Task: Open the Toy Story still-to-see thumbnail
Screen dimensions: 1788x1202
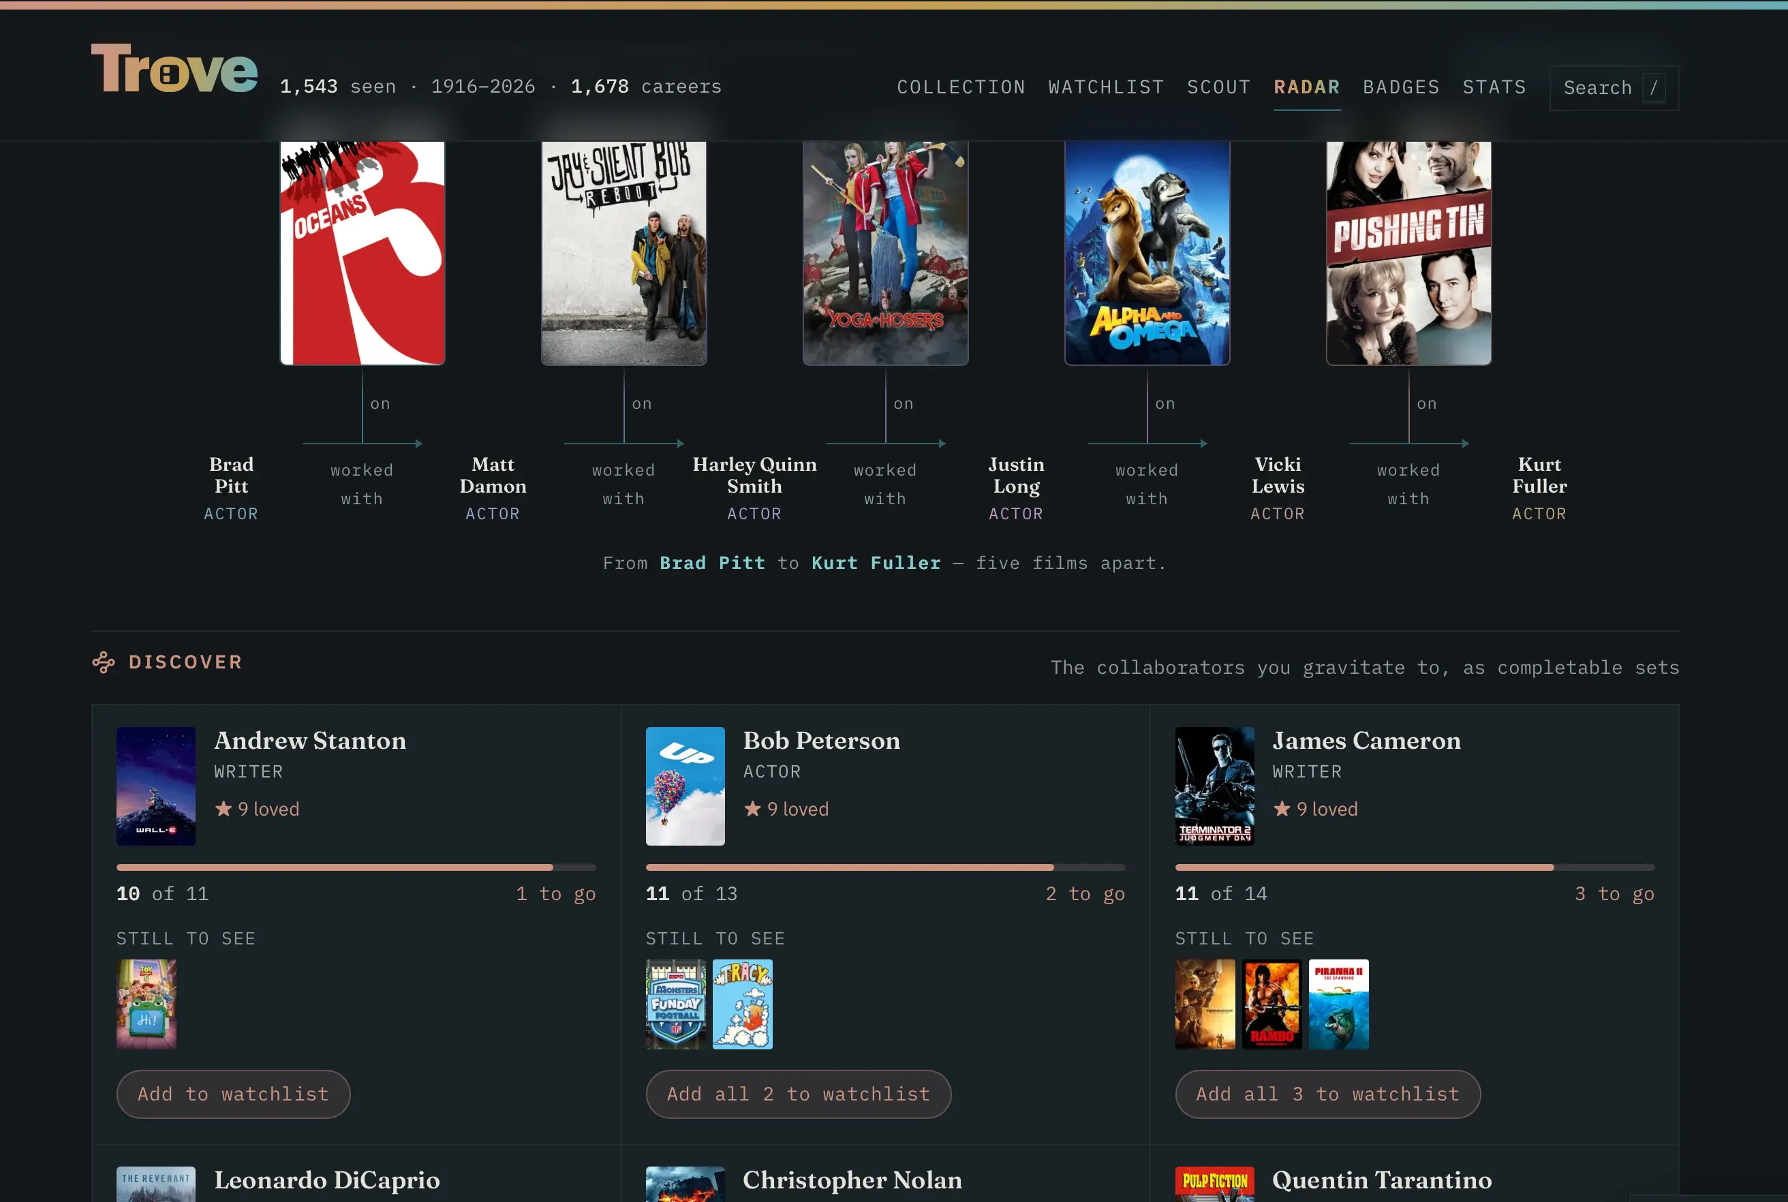Action: [x=147, y=1004]
